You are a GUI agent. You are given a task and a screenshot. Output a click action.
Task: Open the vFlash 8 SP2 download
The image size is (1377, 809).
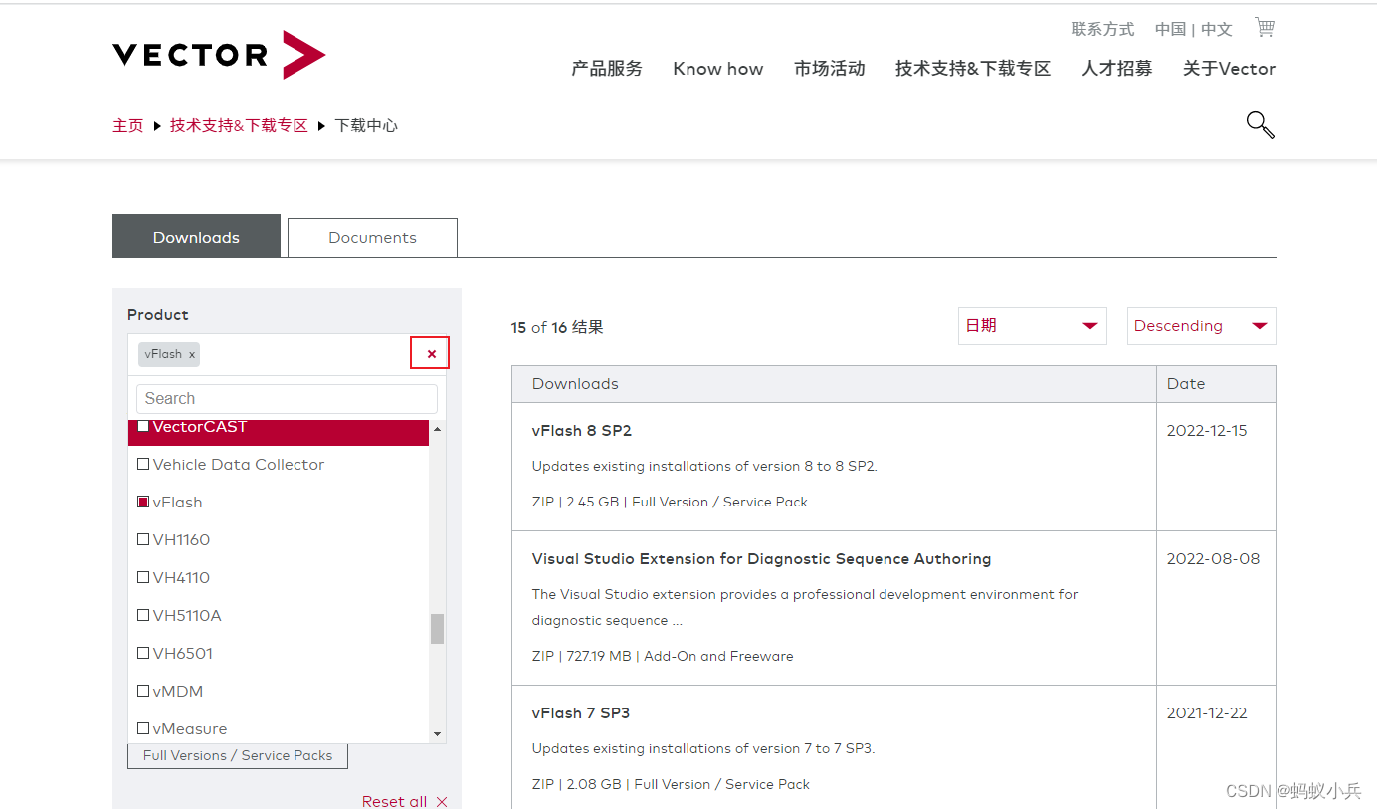(582, 431)
